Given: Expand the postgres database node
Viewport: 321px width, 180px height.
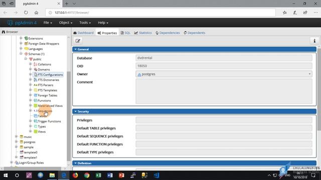Looking at the screenshot, I should pyautogui.click(x=16, y=141).
